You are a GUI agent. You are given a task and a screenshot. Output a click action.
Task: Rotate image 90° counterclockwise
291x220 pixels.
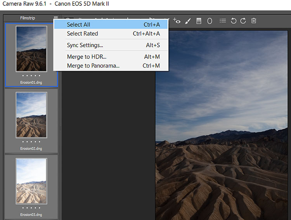tap(233, 21)
